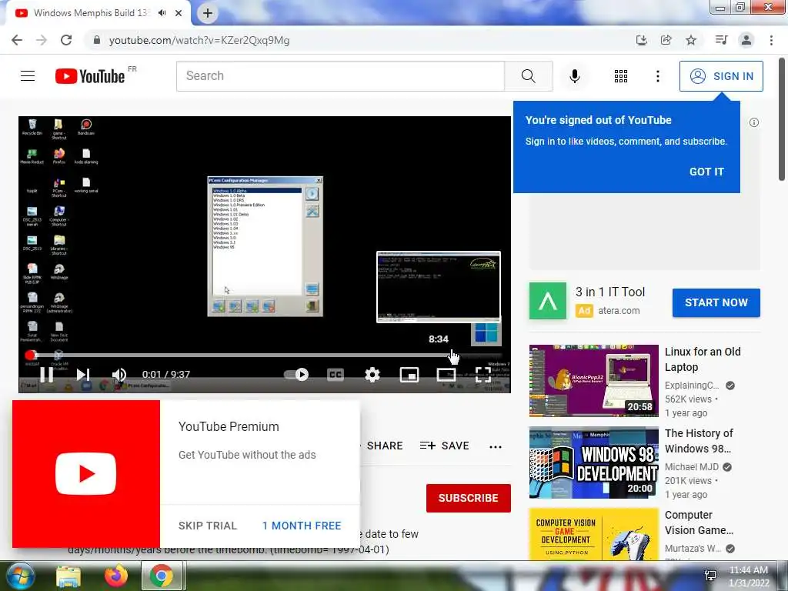Start voice search with the microphone

[x=575, y=76]
